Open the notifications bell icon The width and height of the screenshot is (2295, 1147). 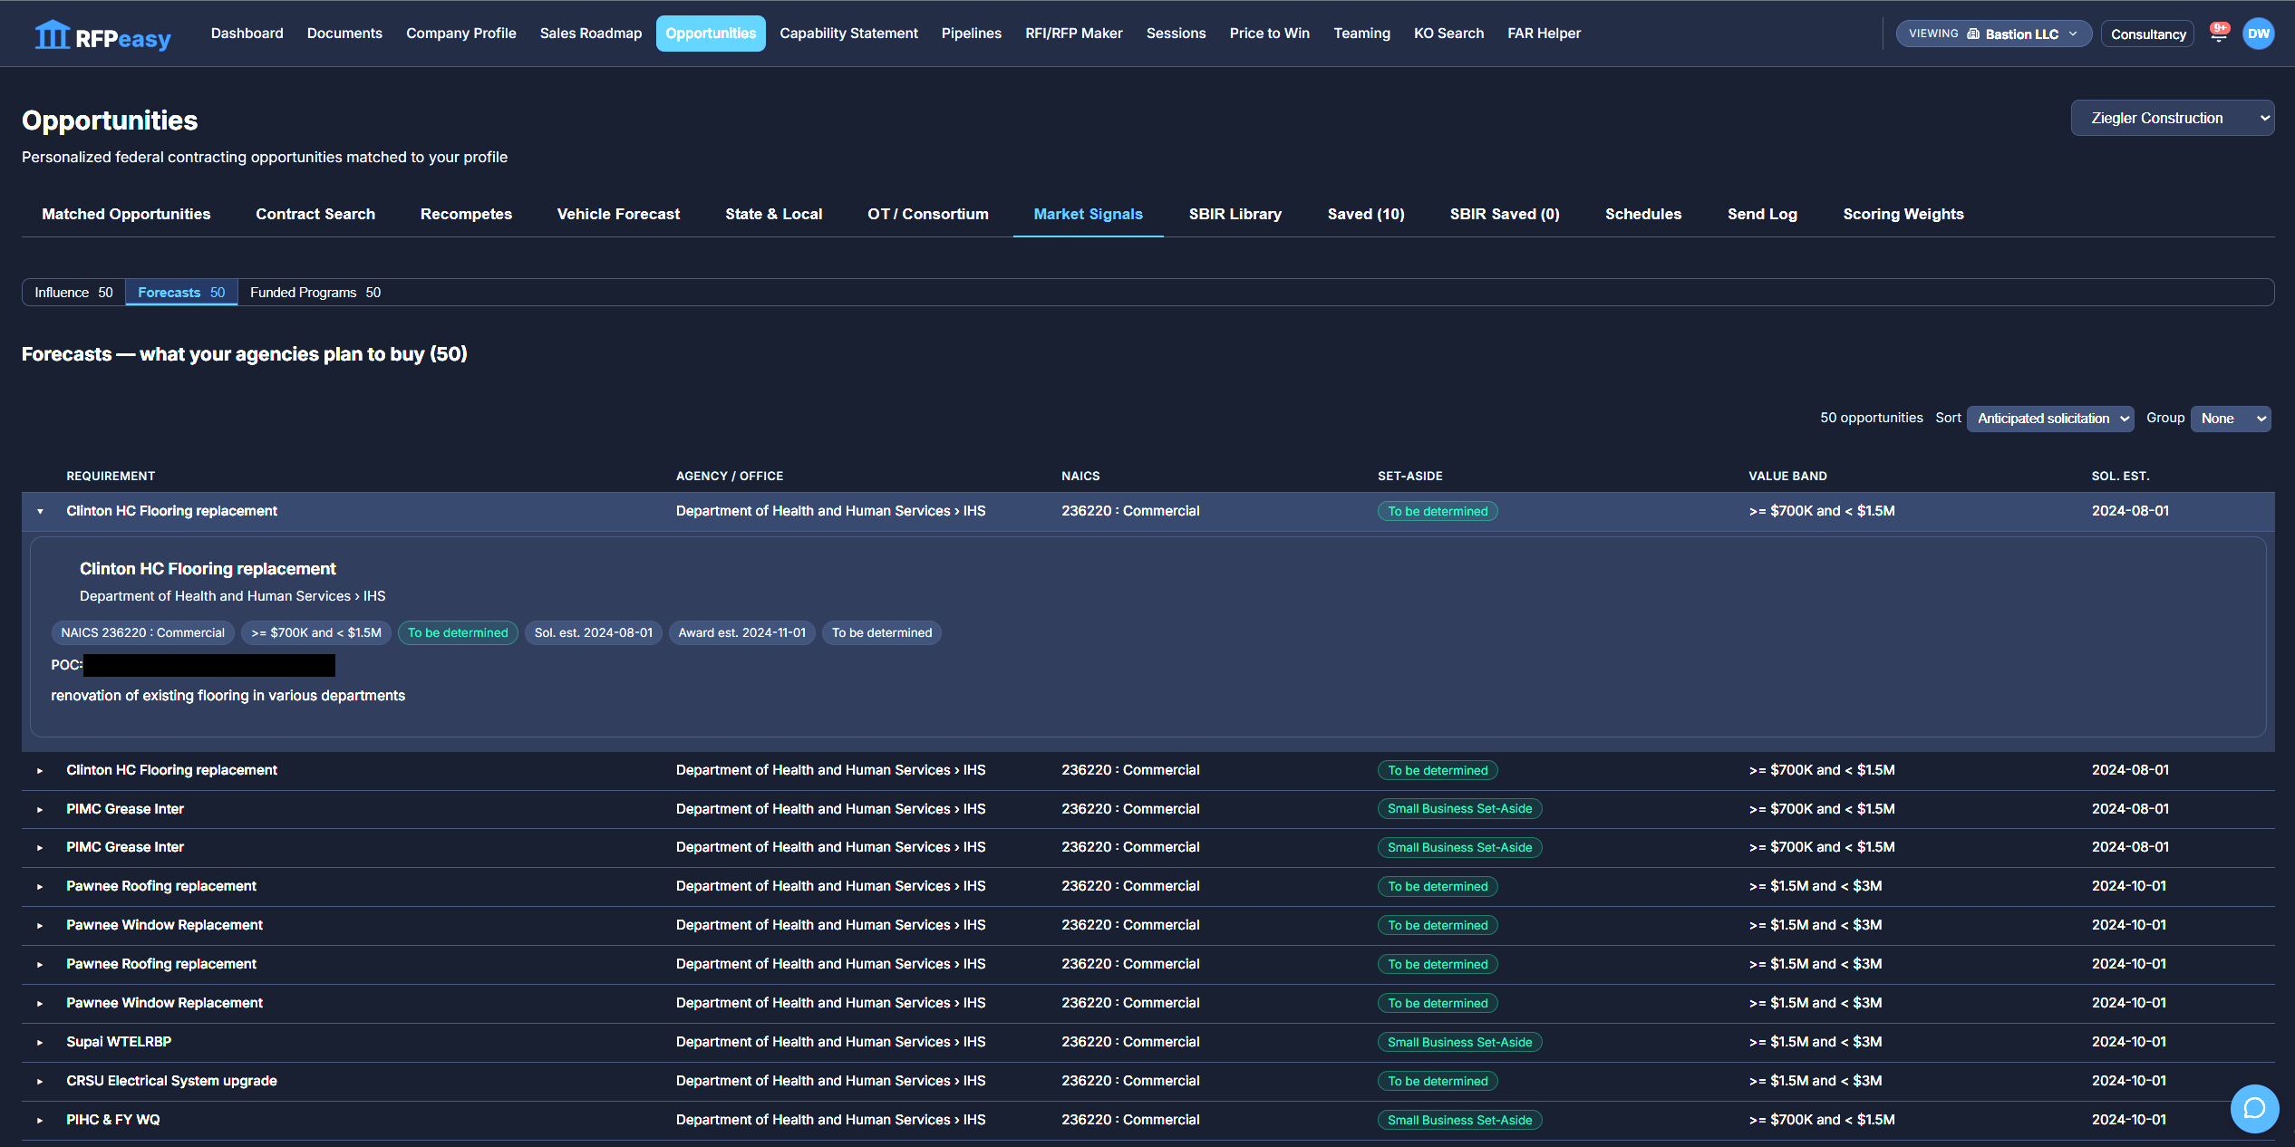[x=2218, y=34]
